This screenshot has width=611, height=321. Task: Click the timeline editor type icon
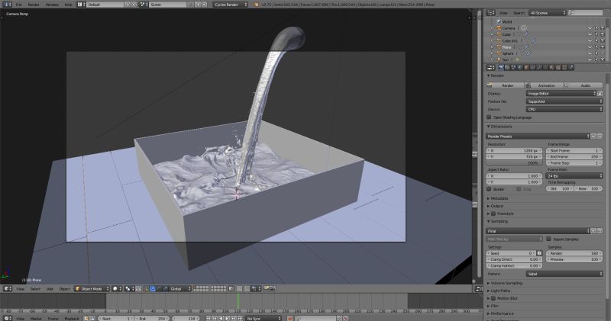click(8, 318)
